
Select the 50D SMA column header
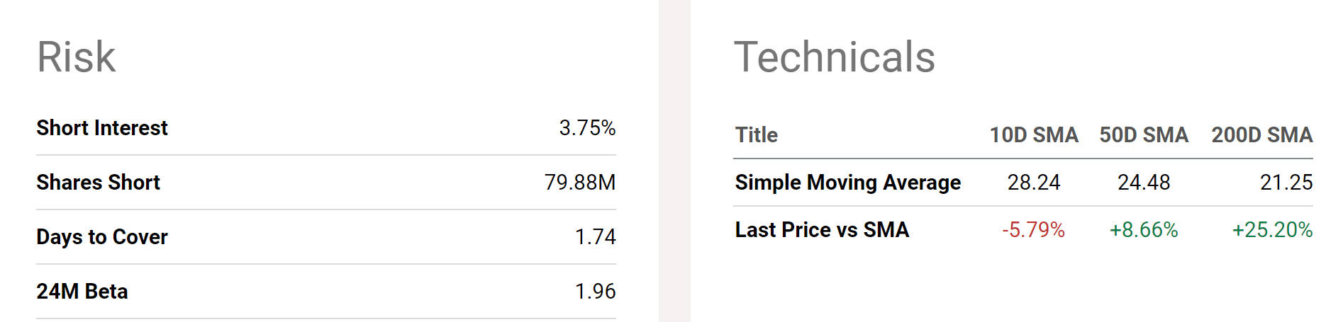[x=1143, y=135]
